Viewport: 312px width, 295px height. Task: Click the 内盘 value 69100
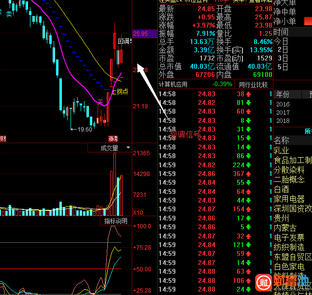263,74
